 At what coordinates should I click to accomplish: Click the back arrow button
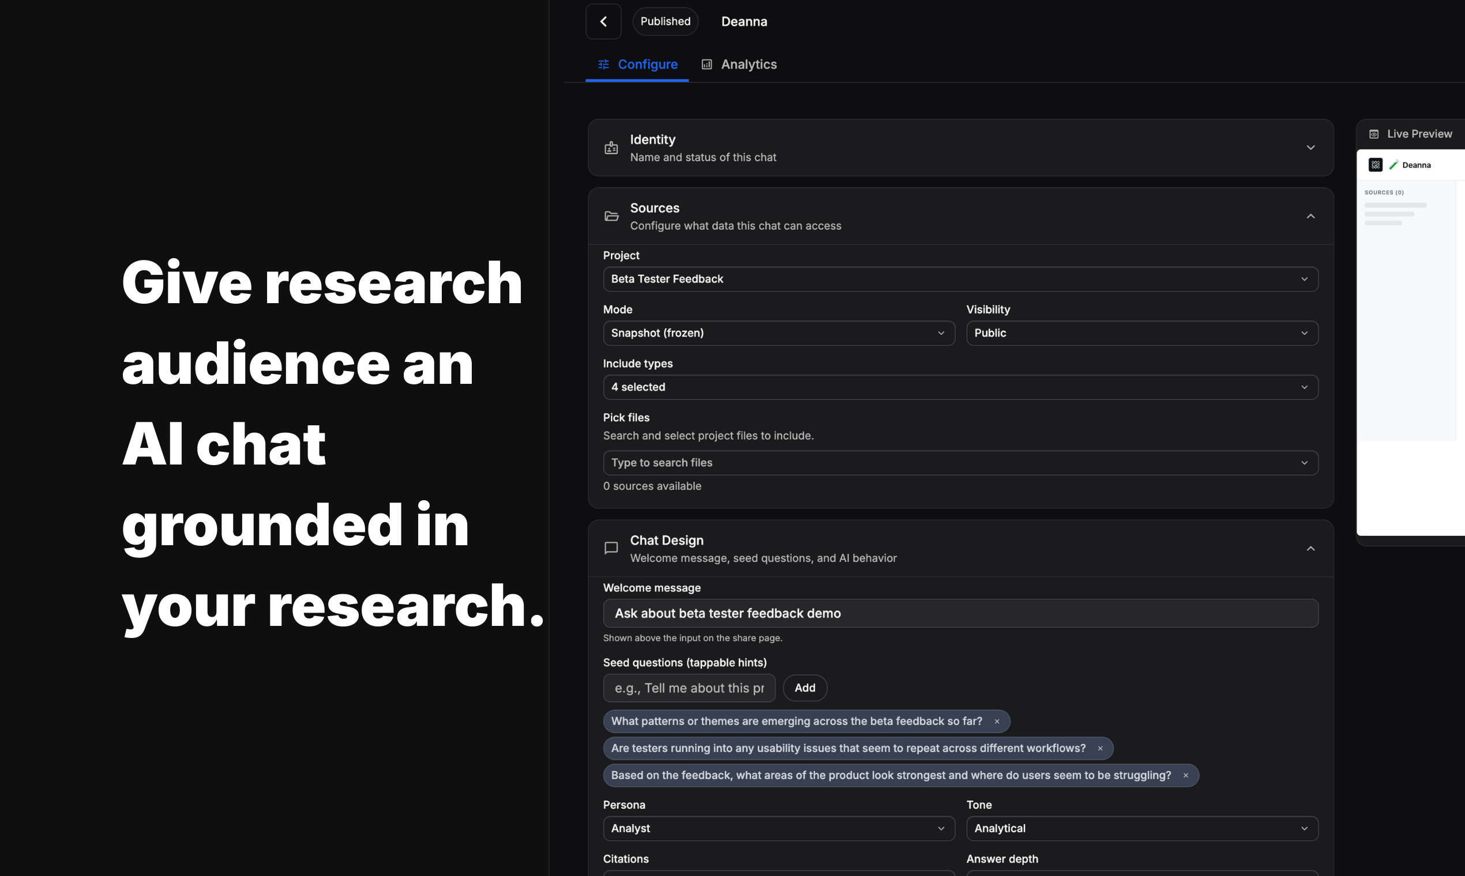[603, 22]
